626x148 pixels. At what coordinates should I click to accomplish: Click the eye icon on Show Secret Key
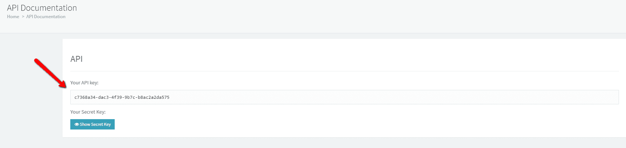coord(77,125)
